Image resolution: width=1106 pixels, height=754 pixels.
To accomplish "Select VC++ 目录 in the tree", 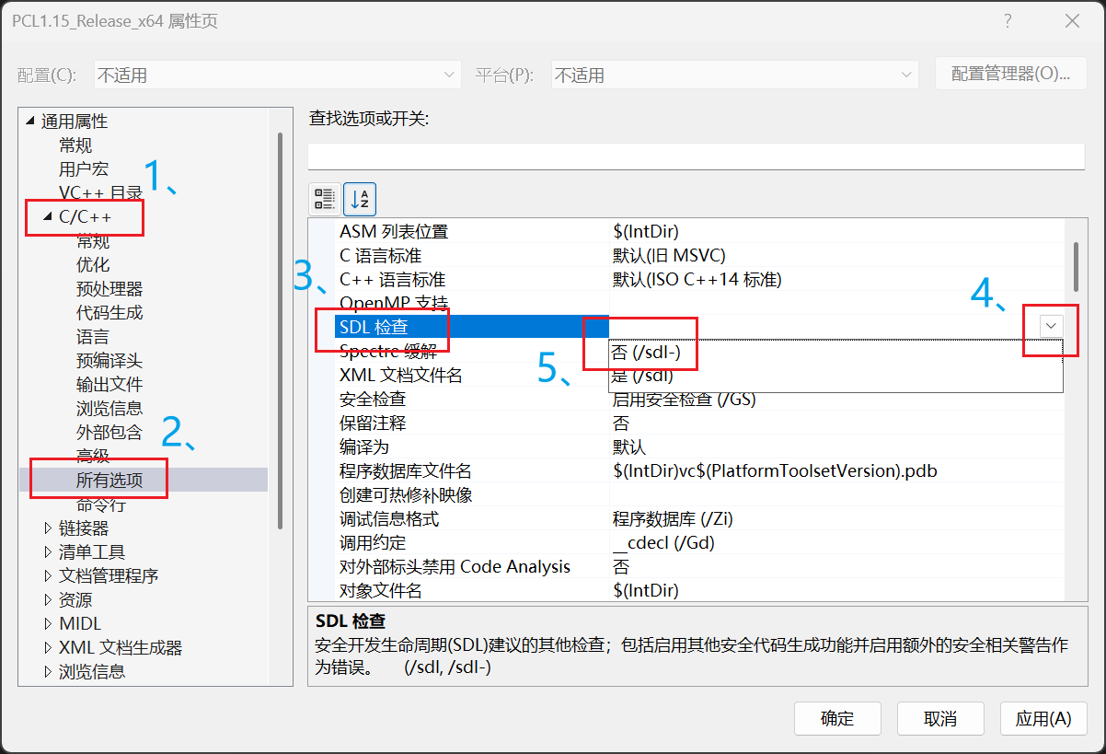I will (100, 192).
